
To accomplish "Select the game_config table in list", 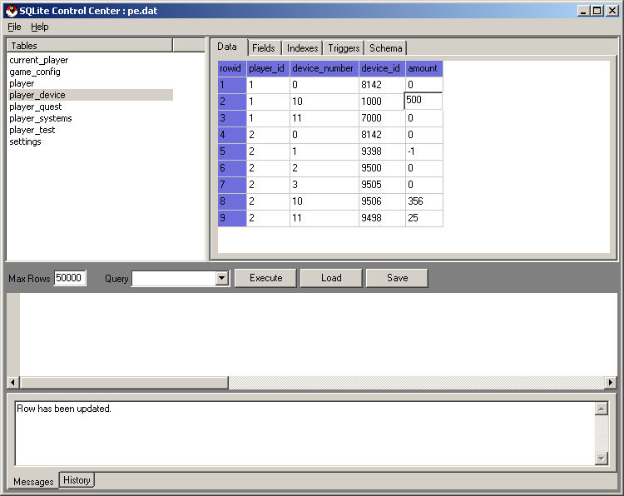I will click(x=34, y=72).
